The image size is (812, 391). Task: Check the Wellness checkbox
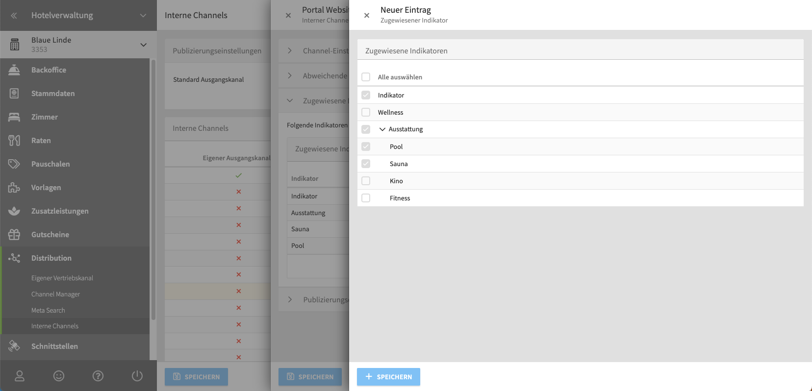(x=366, y=112)
